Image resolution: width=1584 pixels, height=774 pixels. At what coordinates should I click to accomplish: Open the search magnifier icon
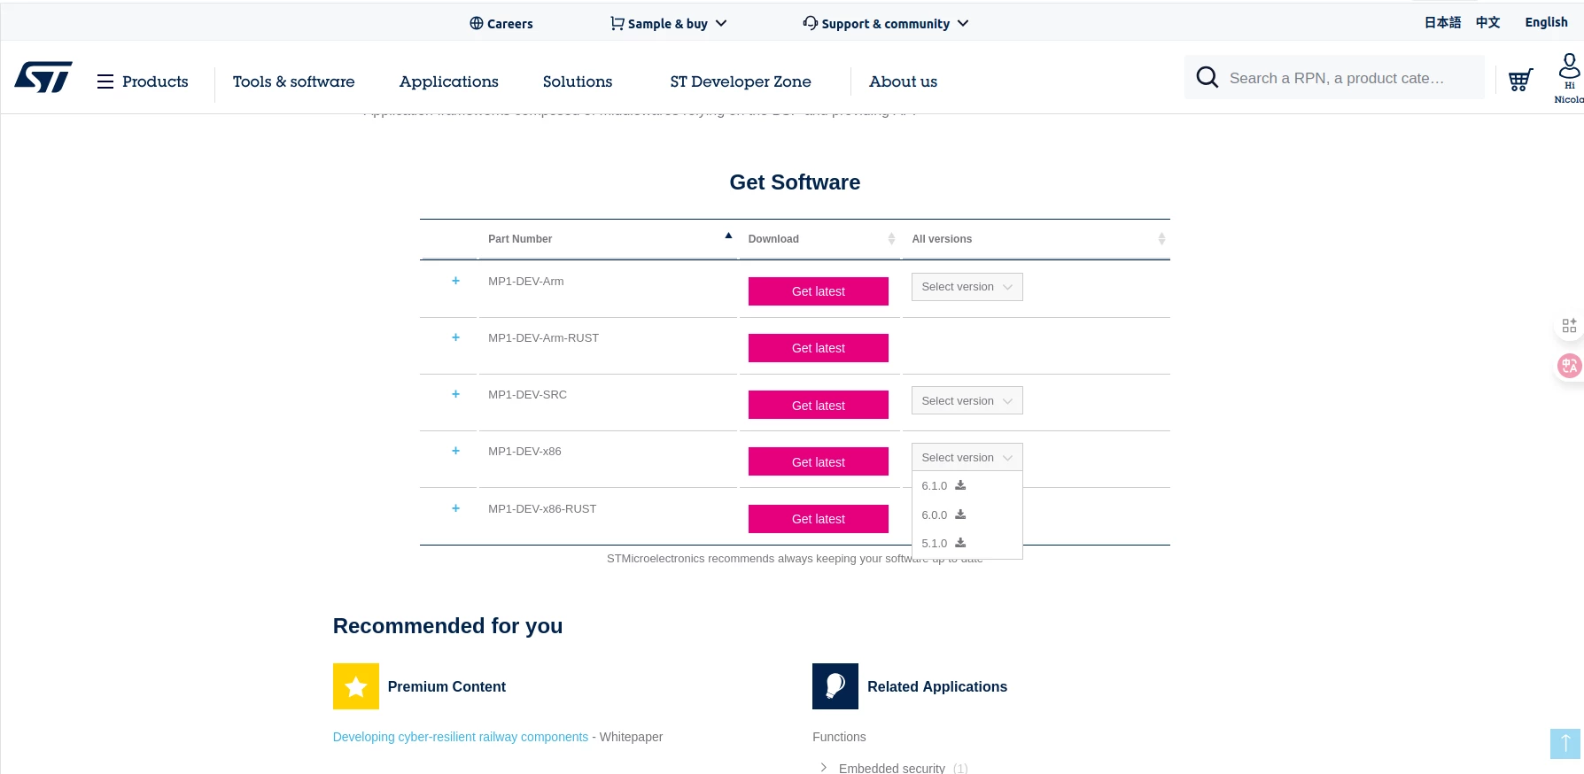click(1207, 78)
